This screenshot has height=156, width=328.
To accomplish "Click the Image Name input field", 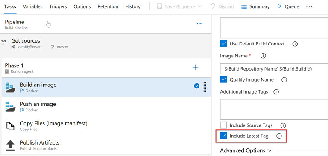I will point(274,69).
